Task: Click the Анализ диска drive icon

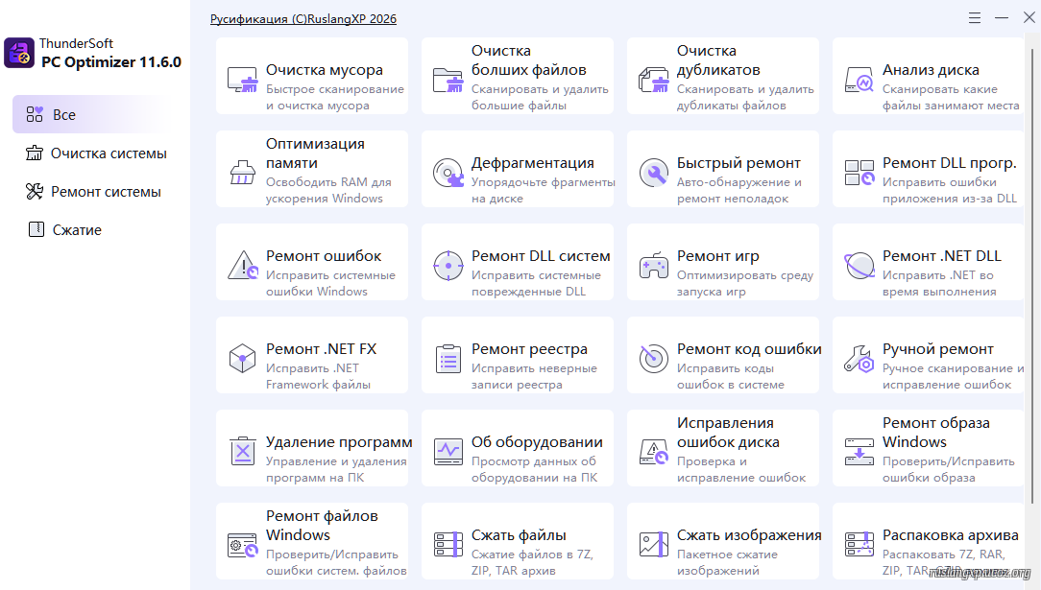Action: click(x=859, y=79)
